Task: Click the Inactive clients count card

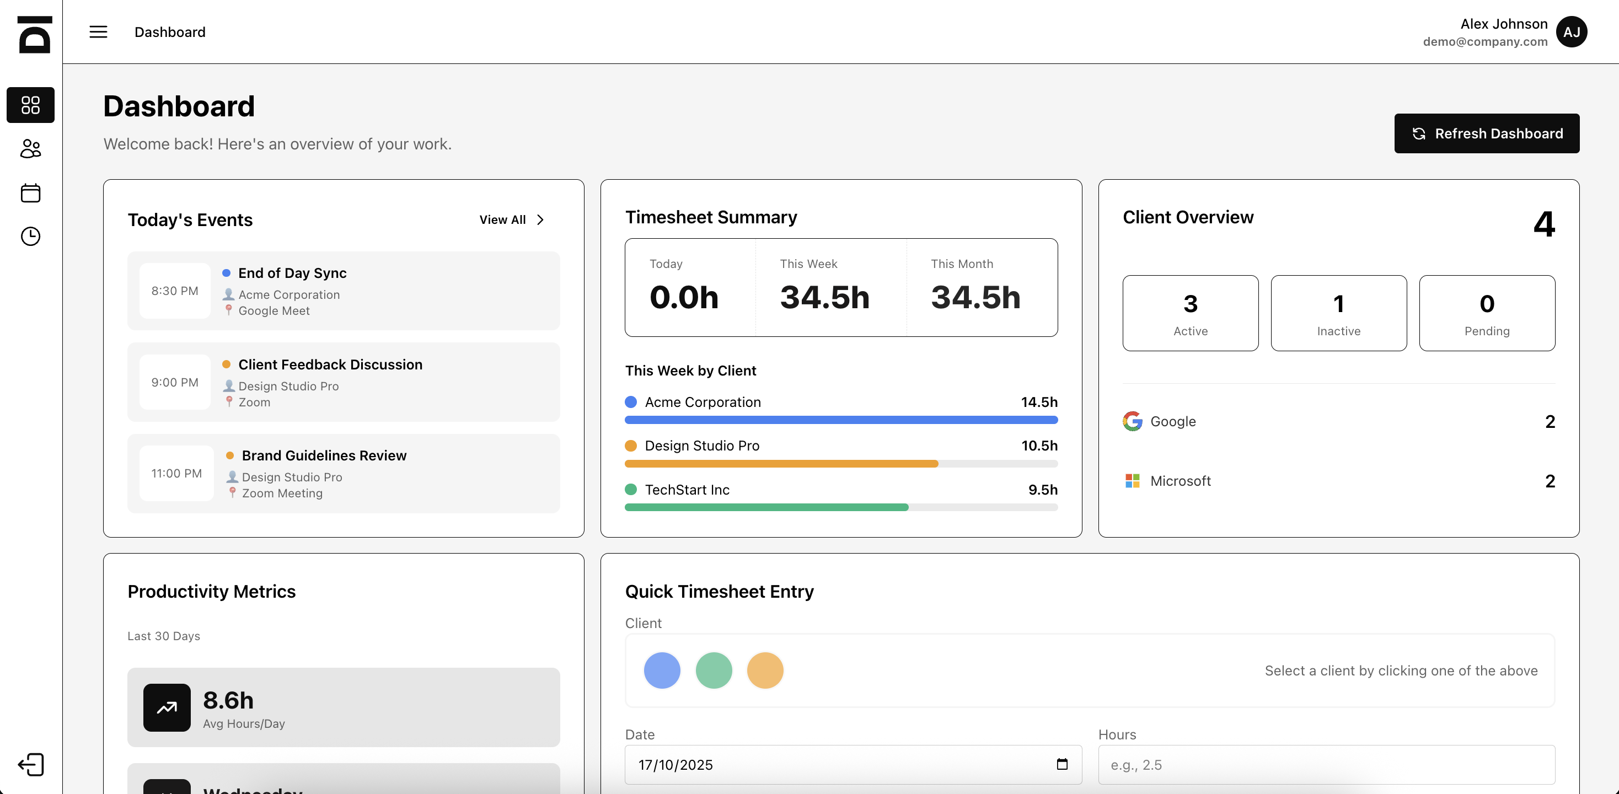Action: pyautogui.click(x=1338, y=313)
